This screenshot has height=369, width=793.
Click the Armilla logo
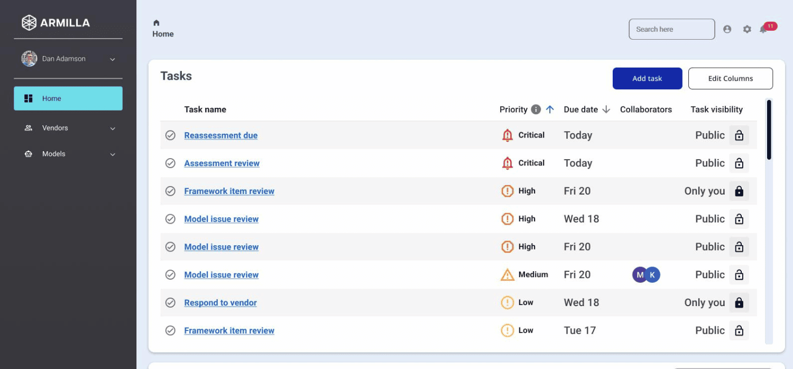tap(56, 23)
